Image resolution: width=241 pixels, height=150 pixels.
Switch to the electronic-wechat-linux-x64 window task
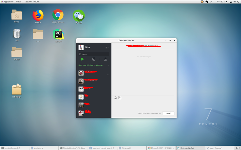click(103, 148)
